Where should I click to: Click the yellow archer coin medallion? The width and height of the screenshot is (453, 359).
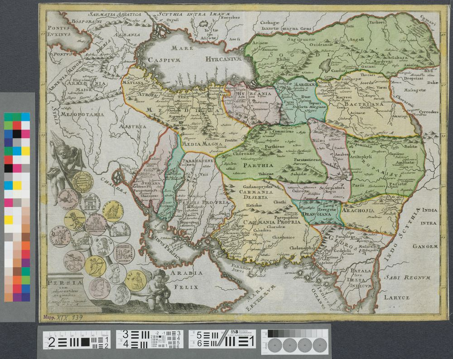pyautogui.click(x=96, y=266)
